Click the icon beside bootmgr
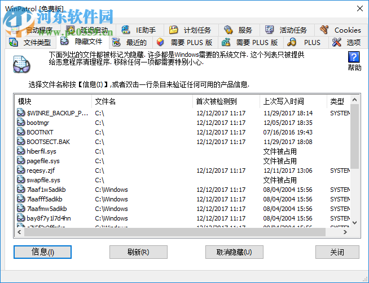The height and width of the screenshot is (283, 369). click(x=21, y=122)
